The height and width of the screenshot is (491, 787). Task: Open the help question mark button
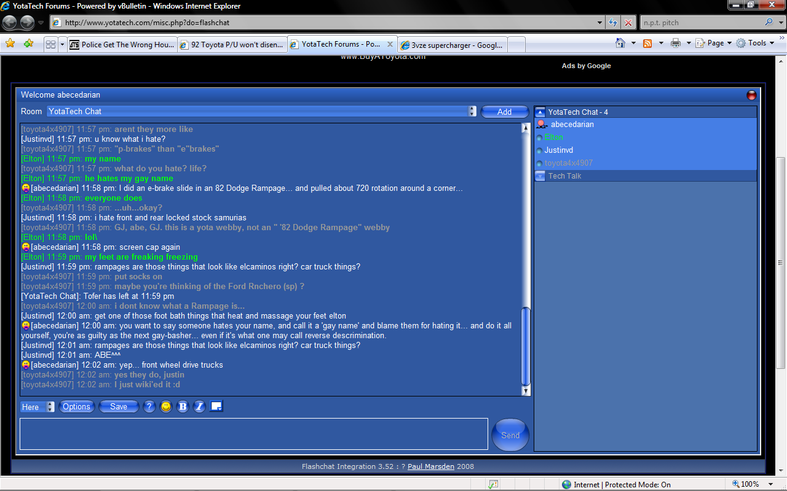[149, 407]
